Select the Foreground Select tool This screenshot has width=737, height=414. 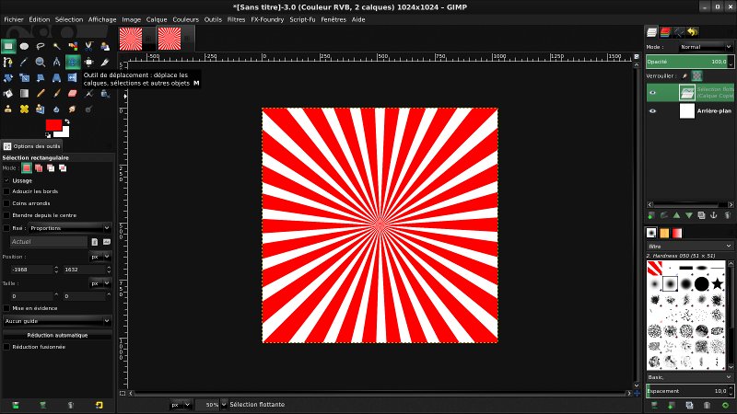pos(105,46)
